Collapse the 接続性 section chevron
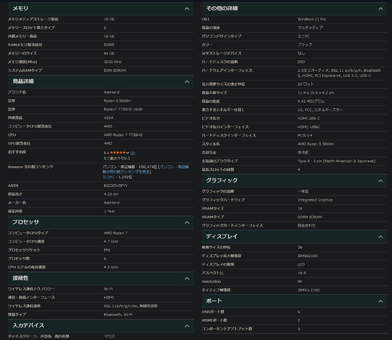392x340 pixels. point(187,278)
